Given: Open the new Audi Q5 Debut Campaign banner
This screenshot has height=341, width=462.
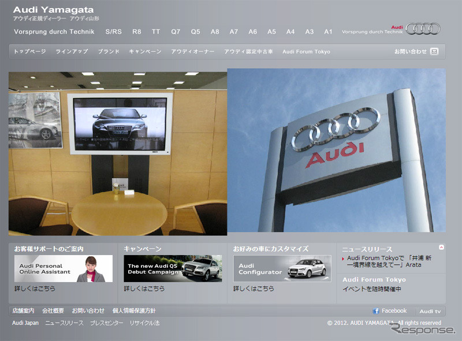Looking at the screenshot, I should click(173, 269).
